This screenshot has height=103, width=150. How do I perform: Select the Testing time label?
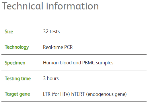click(18, 79)
